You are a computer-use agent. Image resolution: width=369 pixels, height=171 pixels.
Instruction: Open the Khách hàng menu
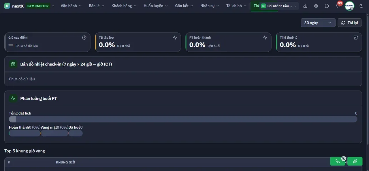coord(124,6)
